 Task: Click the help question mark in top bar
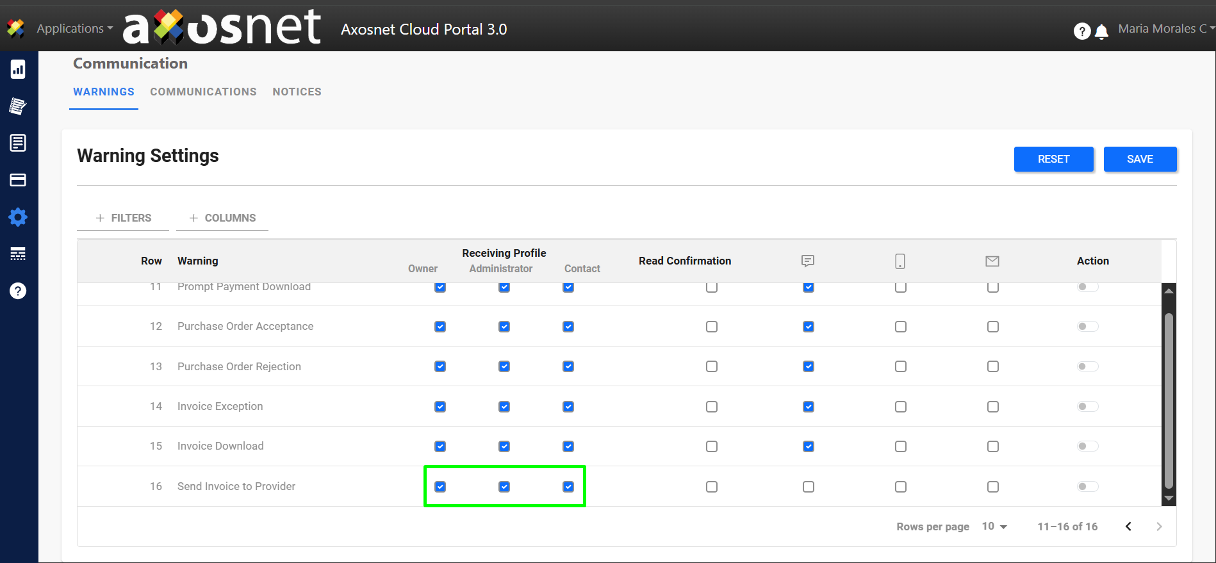1081,31
